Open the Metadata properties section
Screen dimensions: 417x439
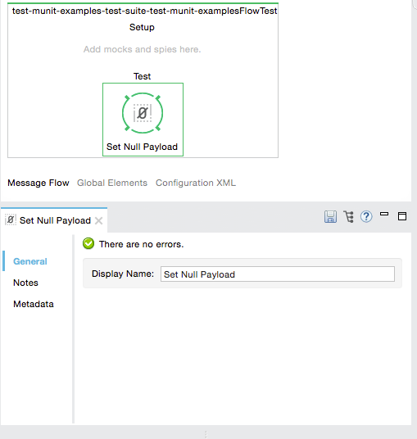point(34,304)
